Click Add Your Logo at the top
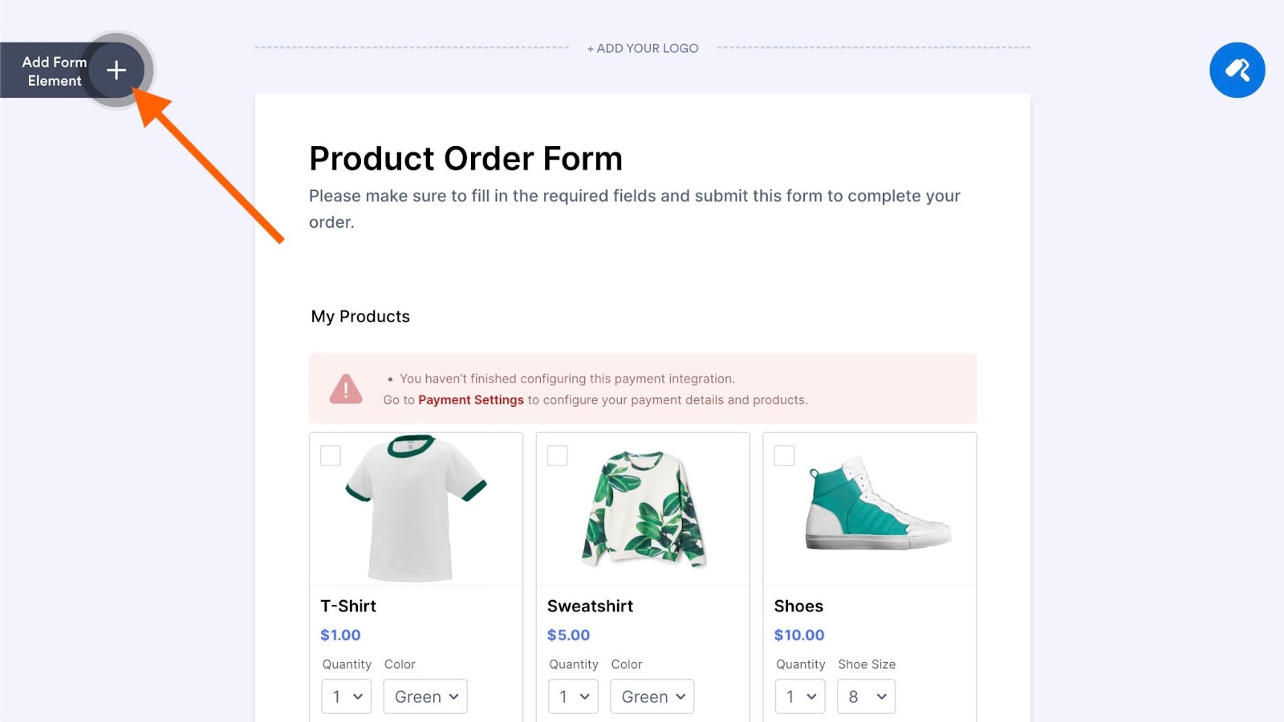 tap(643, 48)
